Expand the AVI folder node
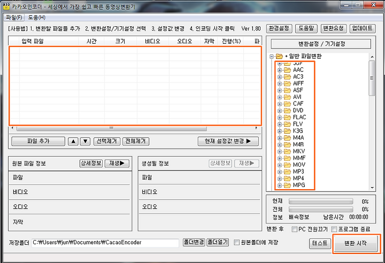Viewport: 385px width, 263px height. (280, 97)
